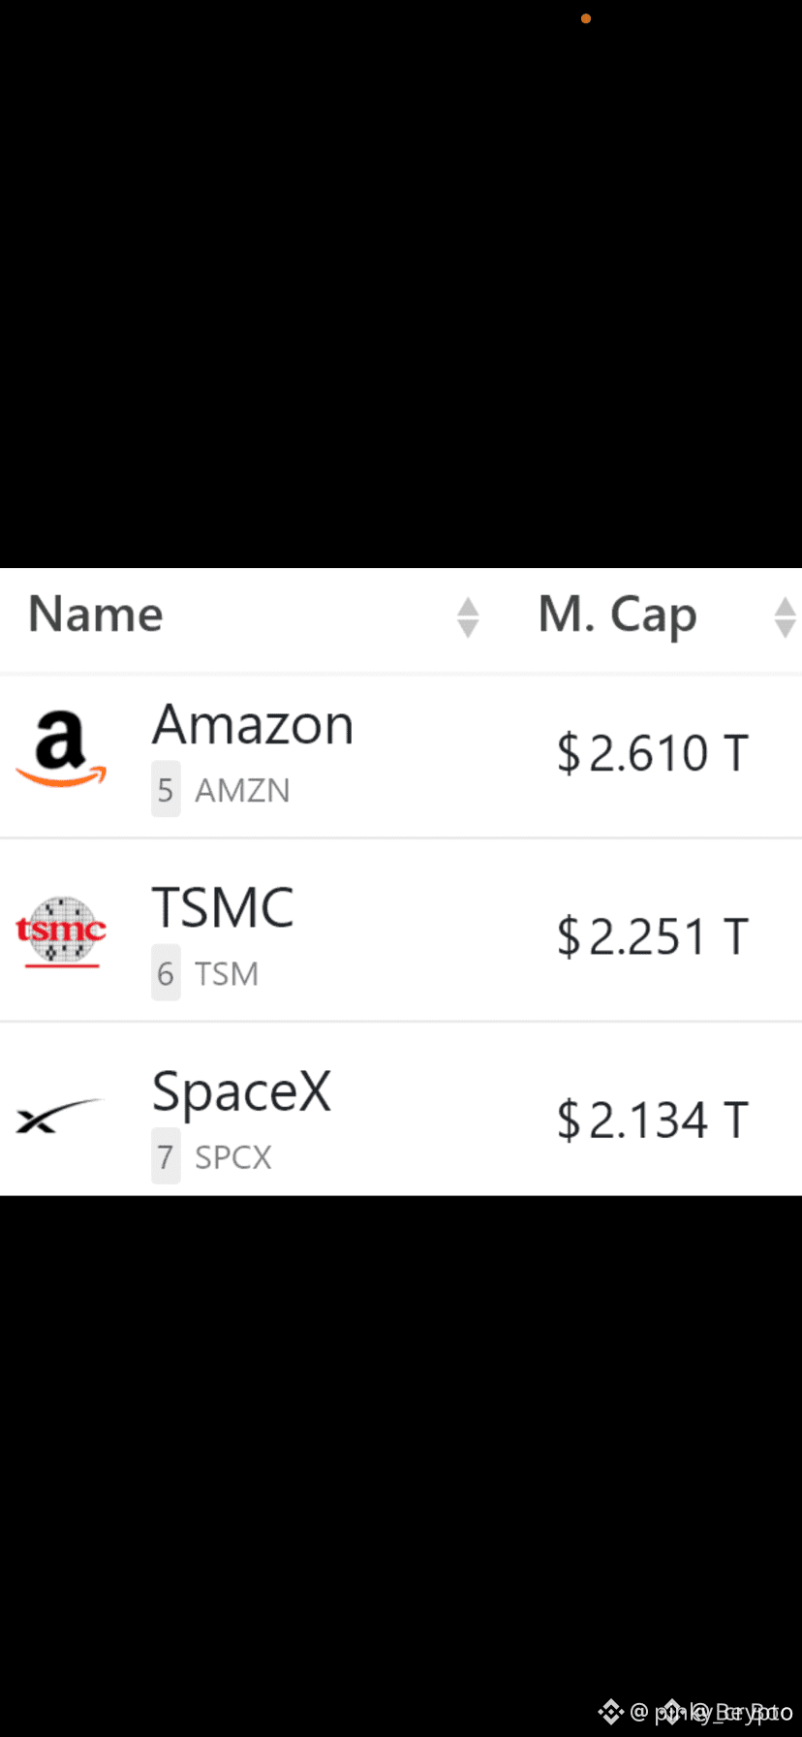Toggle sort arrows beside Name column
Viewport: 802px width, 1737px height.
[468, 617]
